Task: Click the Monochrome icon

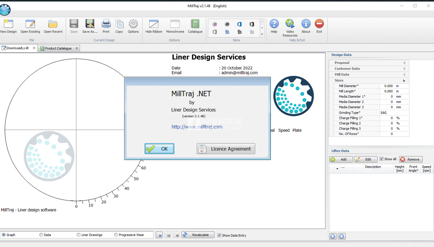Action: pyautogui.click(x=175, y=24)
